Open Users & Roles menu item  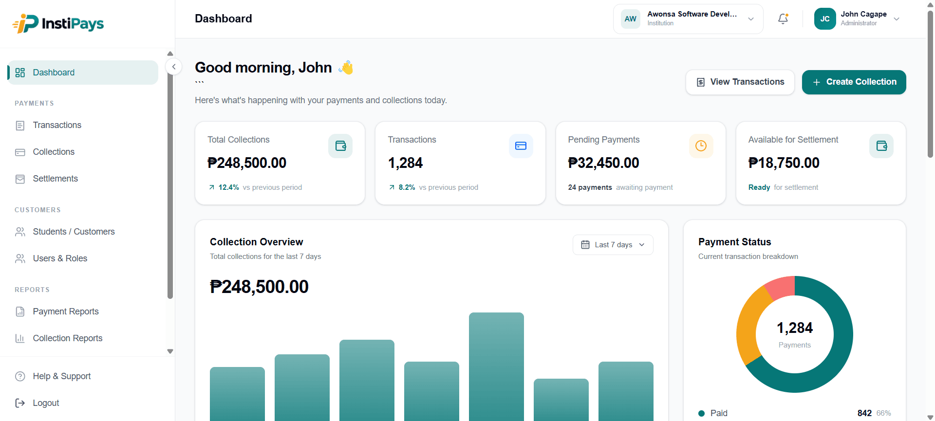coord(83,258)
